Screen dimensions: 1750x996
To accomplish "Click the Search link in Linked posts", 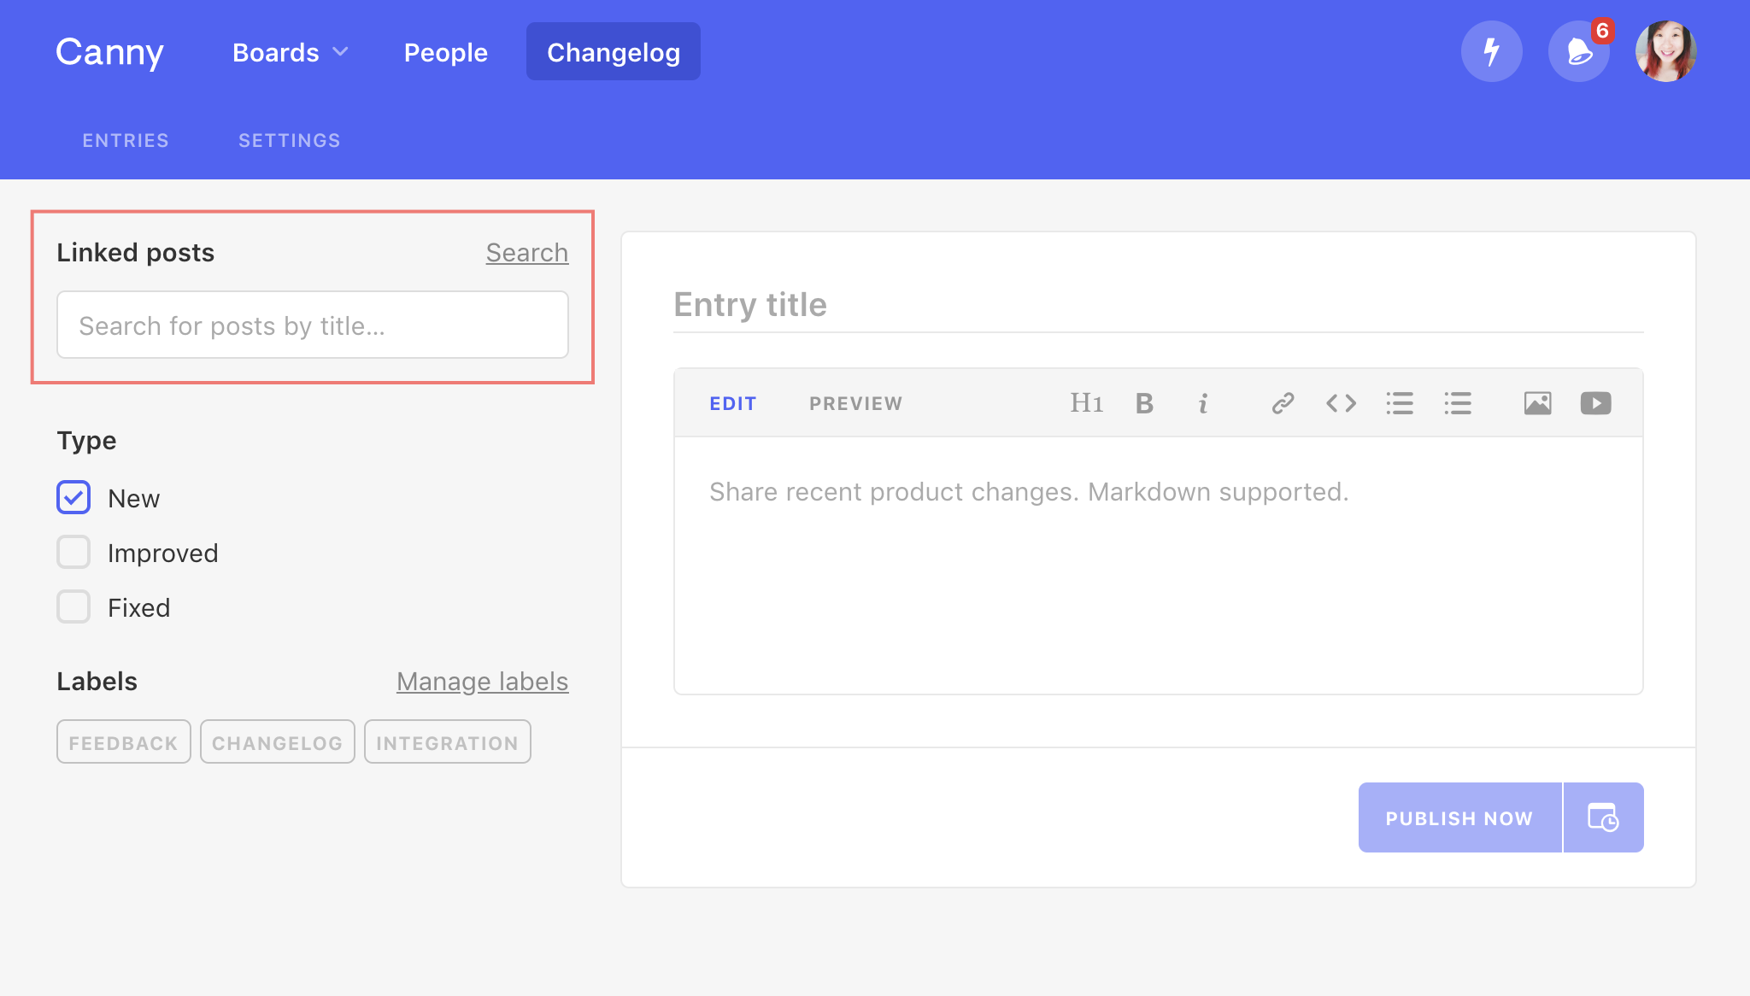I will (x=527, y=253).
